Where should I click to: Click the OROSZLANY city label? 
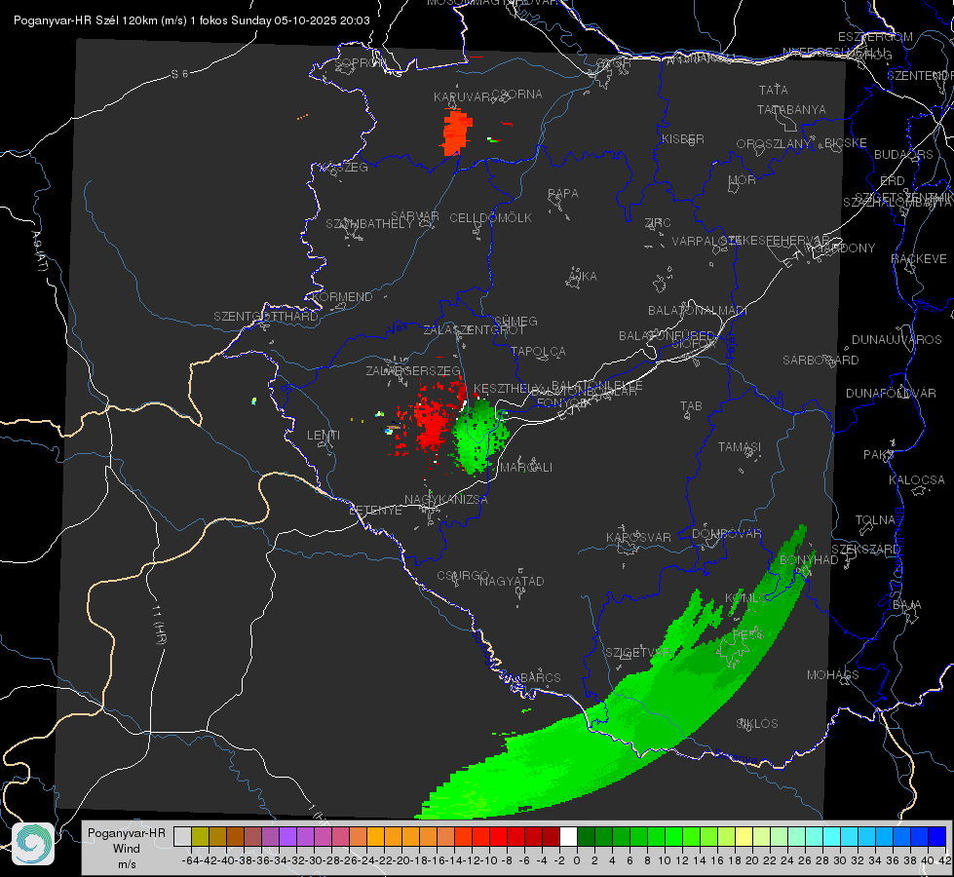point(774,143)
